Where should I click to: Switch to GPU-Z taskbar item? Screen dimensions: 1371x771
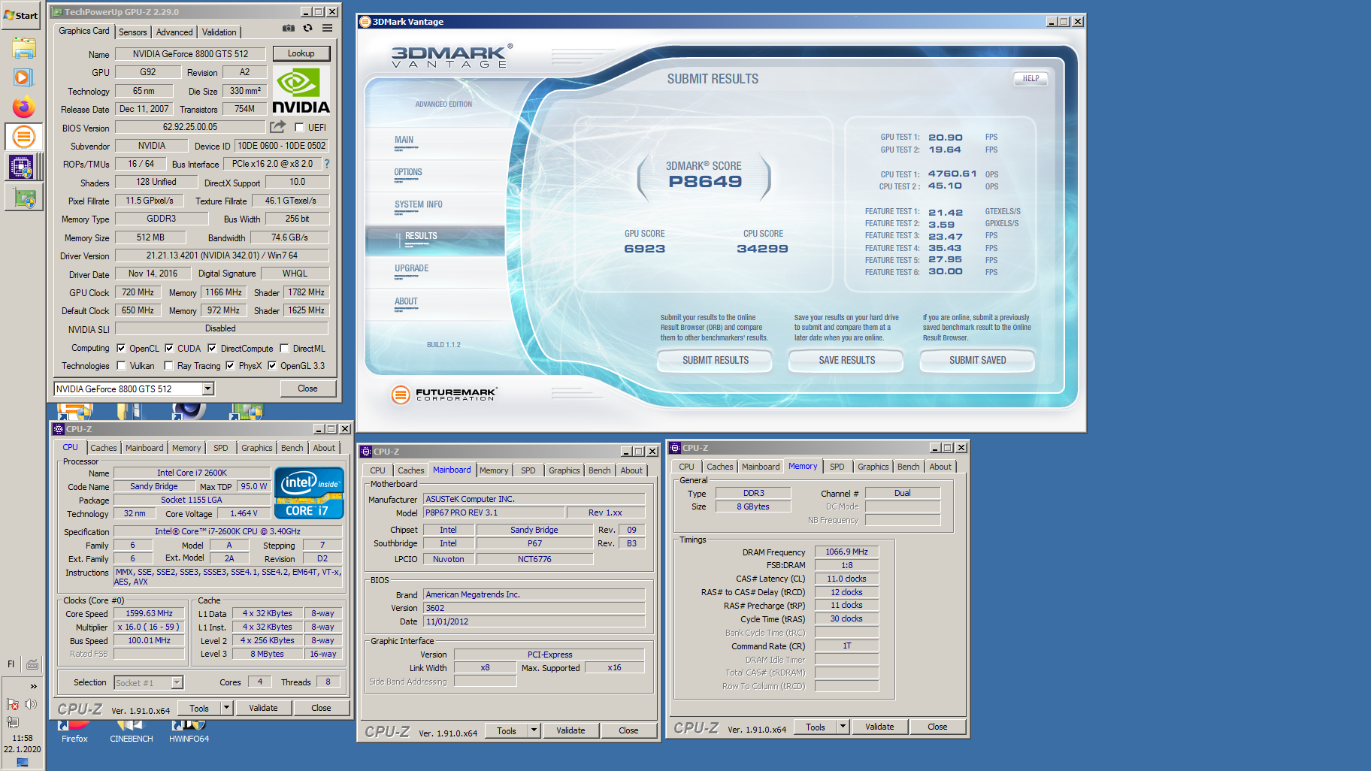(23, 198)
